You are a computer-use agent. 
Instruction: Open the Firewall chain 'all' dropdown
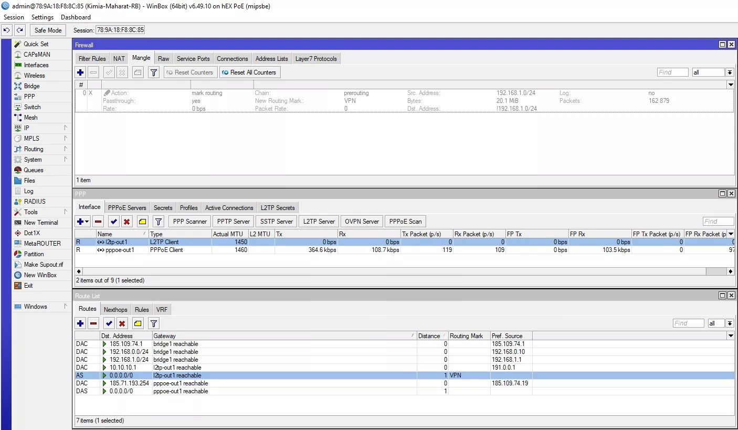coord(730,72)
